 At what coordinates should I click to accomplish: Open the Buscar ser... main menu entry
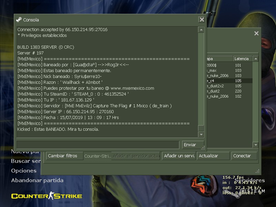click(x=26, y=161)
